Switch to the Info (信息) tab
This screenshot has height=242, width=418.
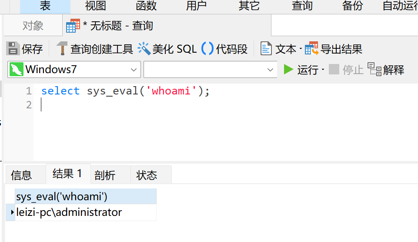click(x=22, y=175)
